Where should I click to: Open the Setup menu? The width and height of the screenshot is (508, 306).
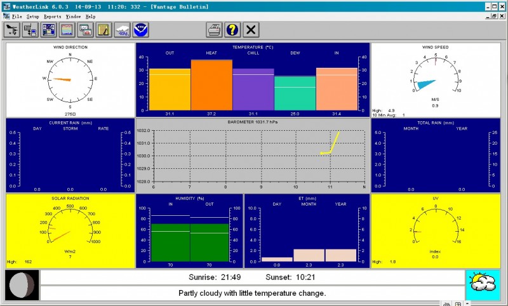32,17
